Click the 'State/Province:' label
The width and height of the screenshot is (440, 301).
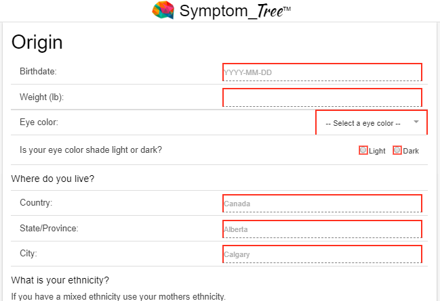[x=49, y=228]
